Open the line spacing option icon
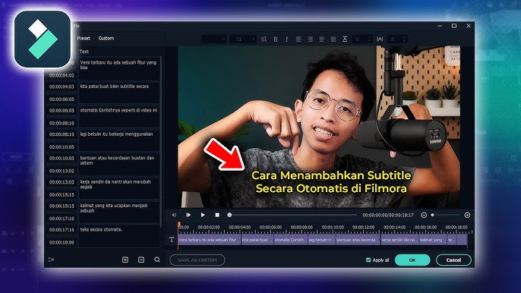521x293 pixels. (x=264, y=39)
